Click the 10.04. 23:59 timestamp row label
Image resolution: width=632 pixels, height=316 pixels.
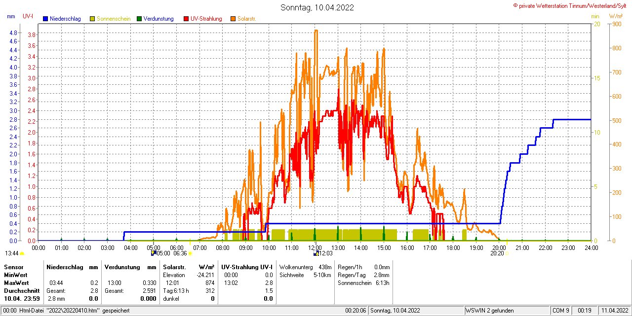pos(22,299)
